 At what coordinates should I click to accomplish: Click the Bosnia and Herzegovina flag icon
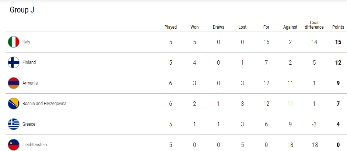[x=14, y=104]
